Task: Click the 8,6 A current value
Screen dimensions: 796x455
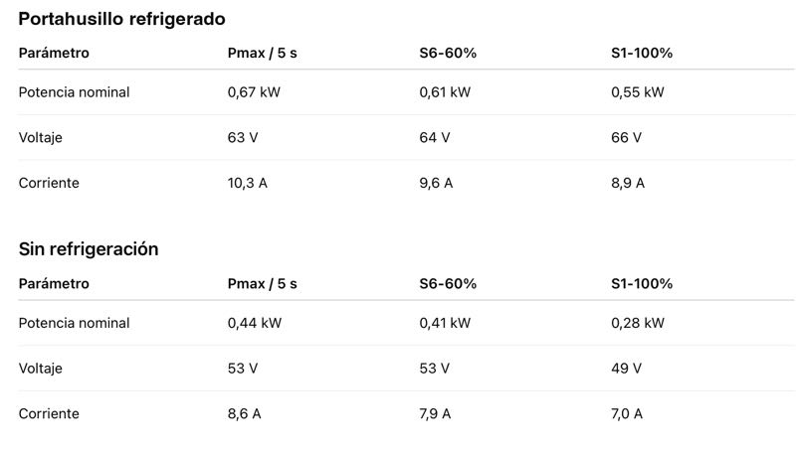Action: tap(244, 413)
